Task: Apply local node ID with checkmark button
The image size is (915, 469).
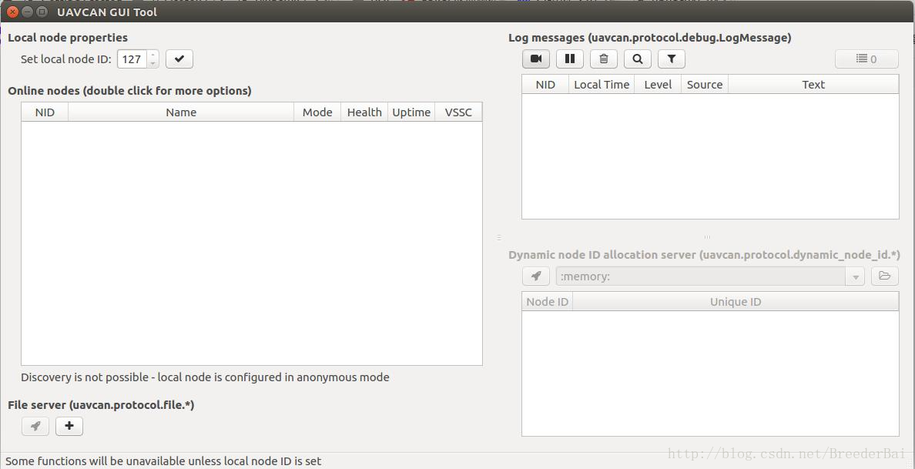Action: 179,59
